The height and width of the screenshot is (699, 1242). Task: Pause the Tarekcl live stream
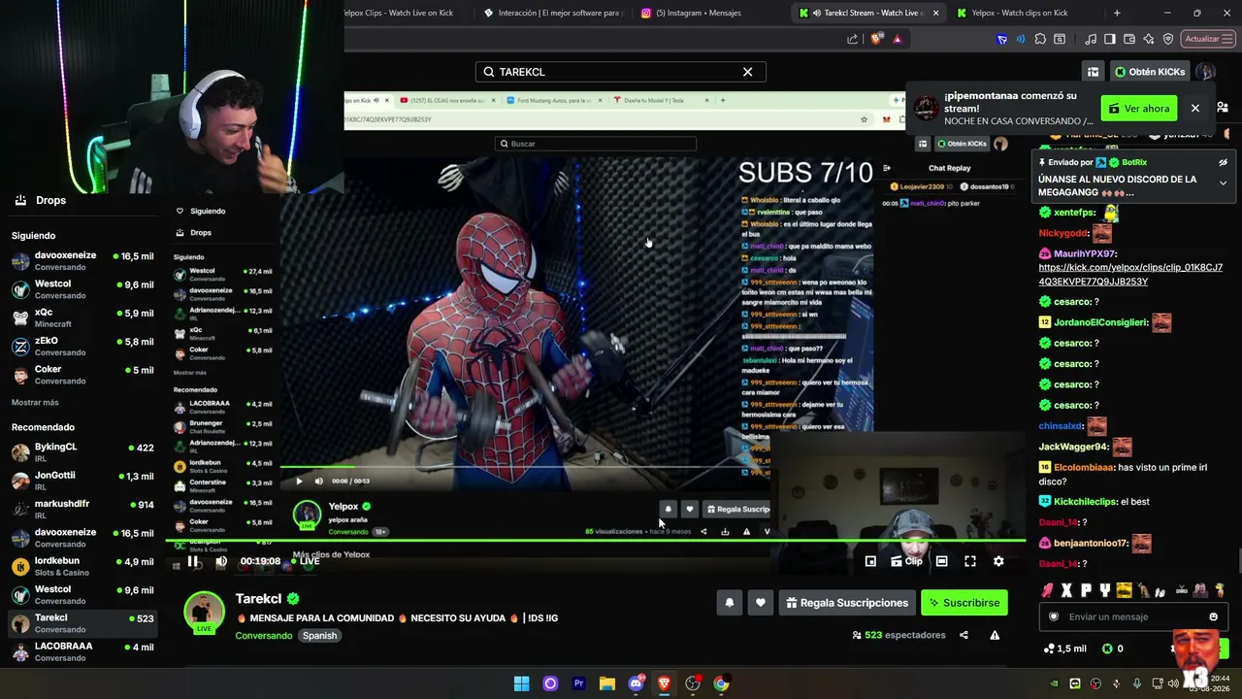click(x=193, y=561)
